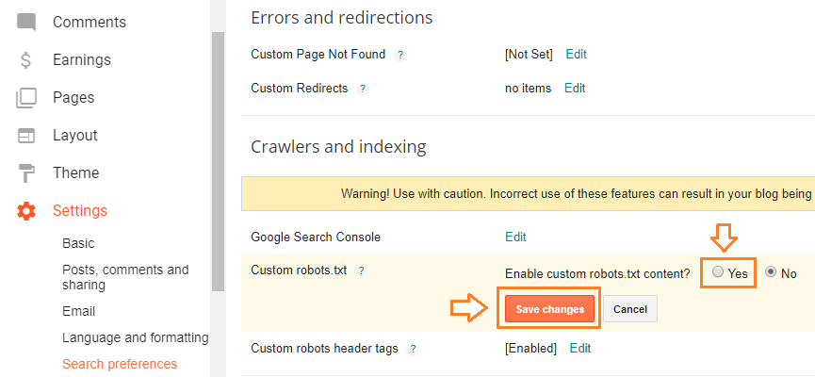815x377 pixels.
Task: Click the Earnings dollar sign icon
Action: click(x=25, y=60)
